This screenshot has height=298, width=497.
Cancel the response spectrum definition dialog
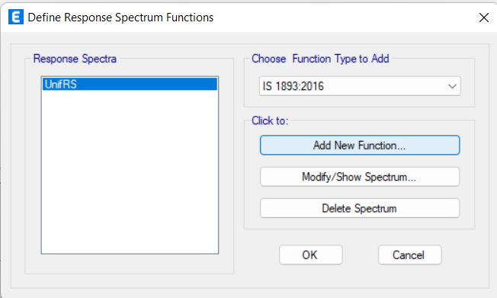click(409, 255)
